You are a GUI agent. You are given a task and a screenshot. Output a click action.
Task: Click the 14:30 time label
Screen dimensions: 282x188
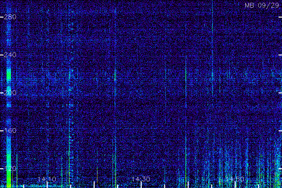pyautogui.click(x=141, y=179)
